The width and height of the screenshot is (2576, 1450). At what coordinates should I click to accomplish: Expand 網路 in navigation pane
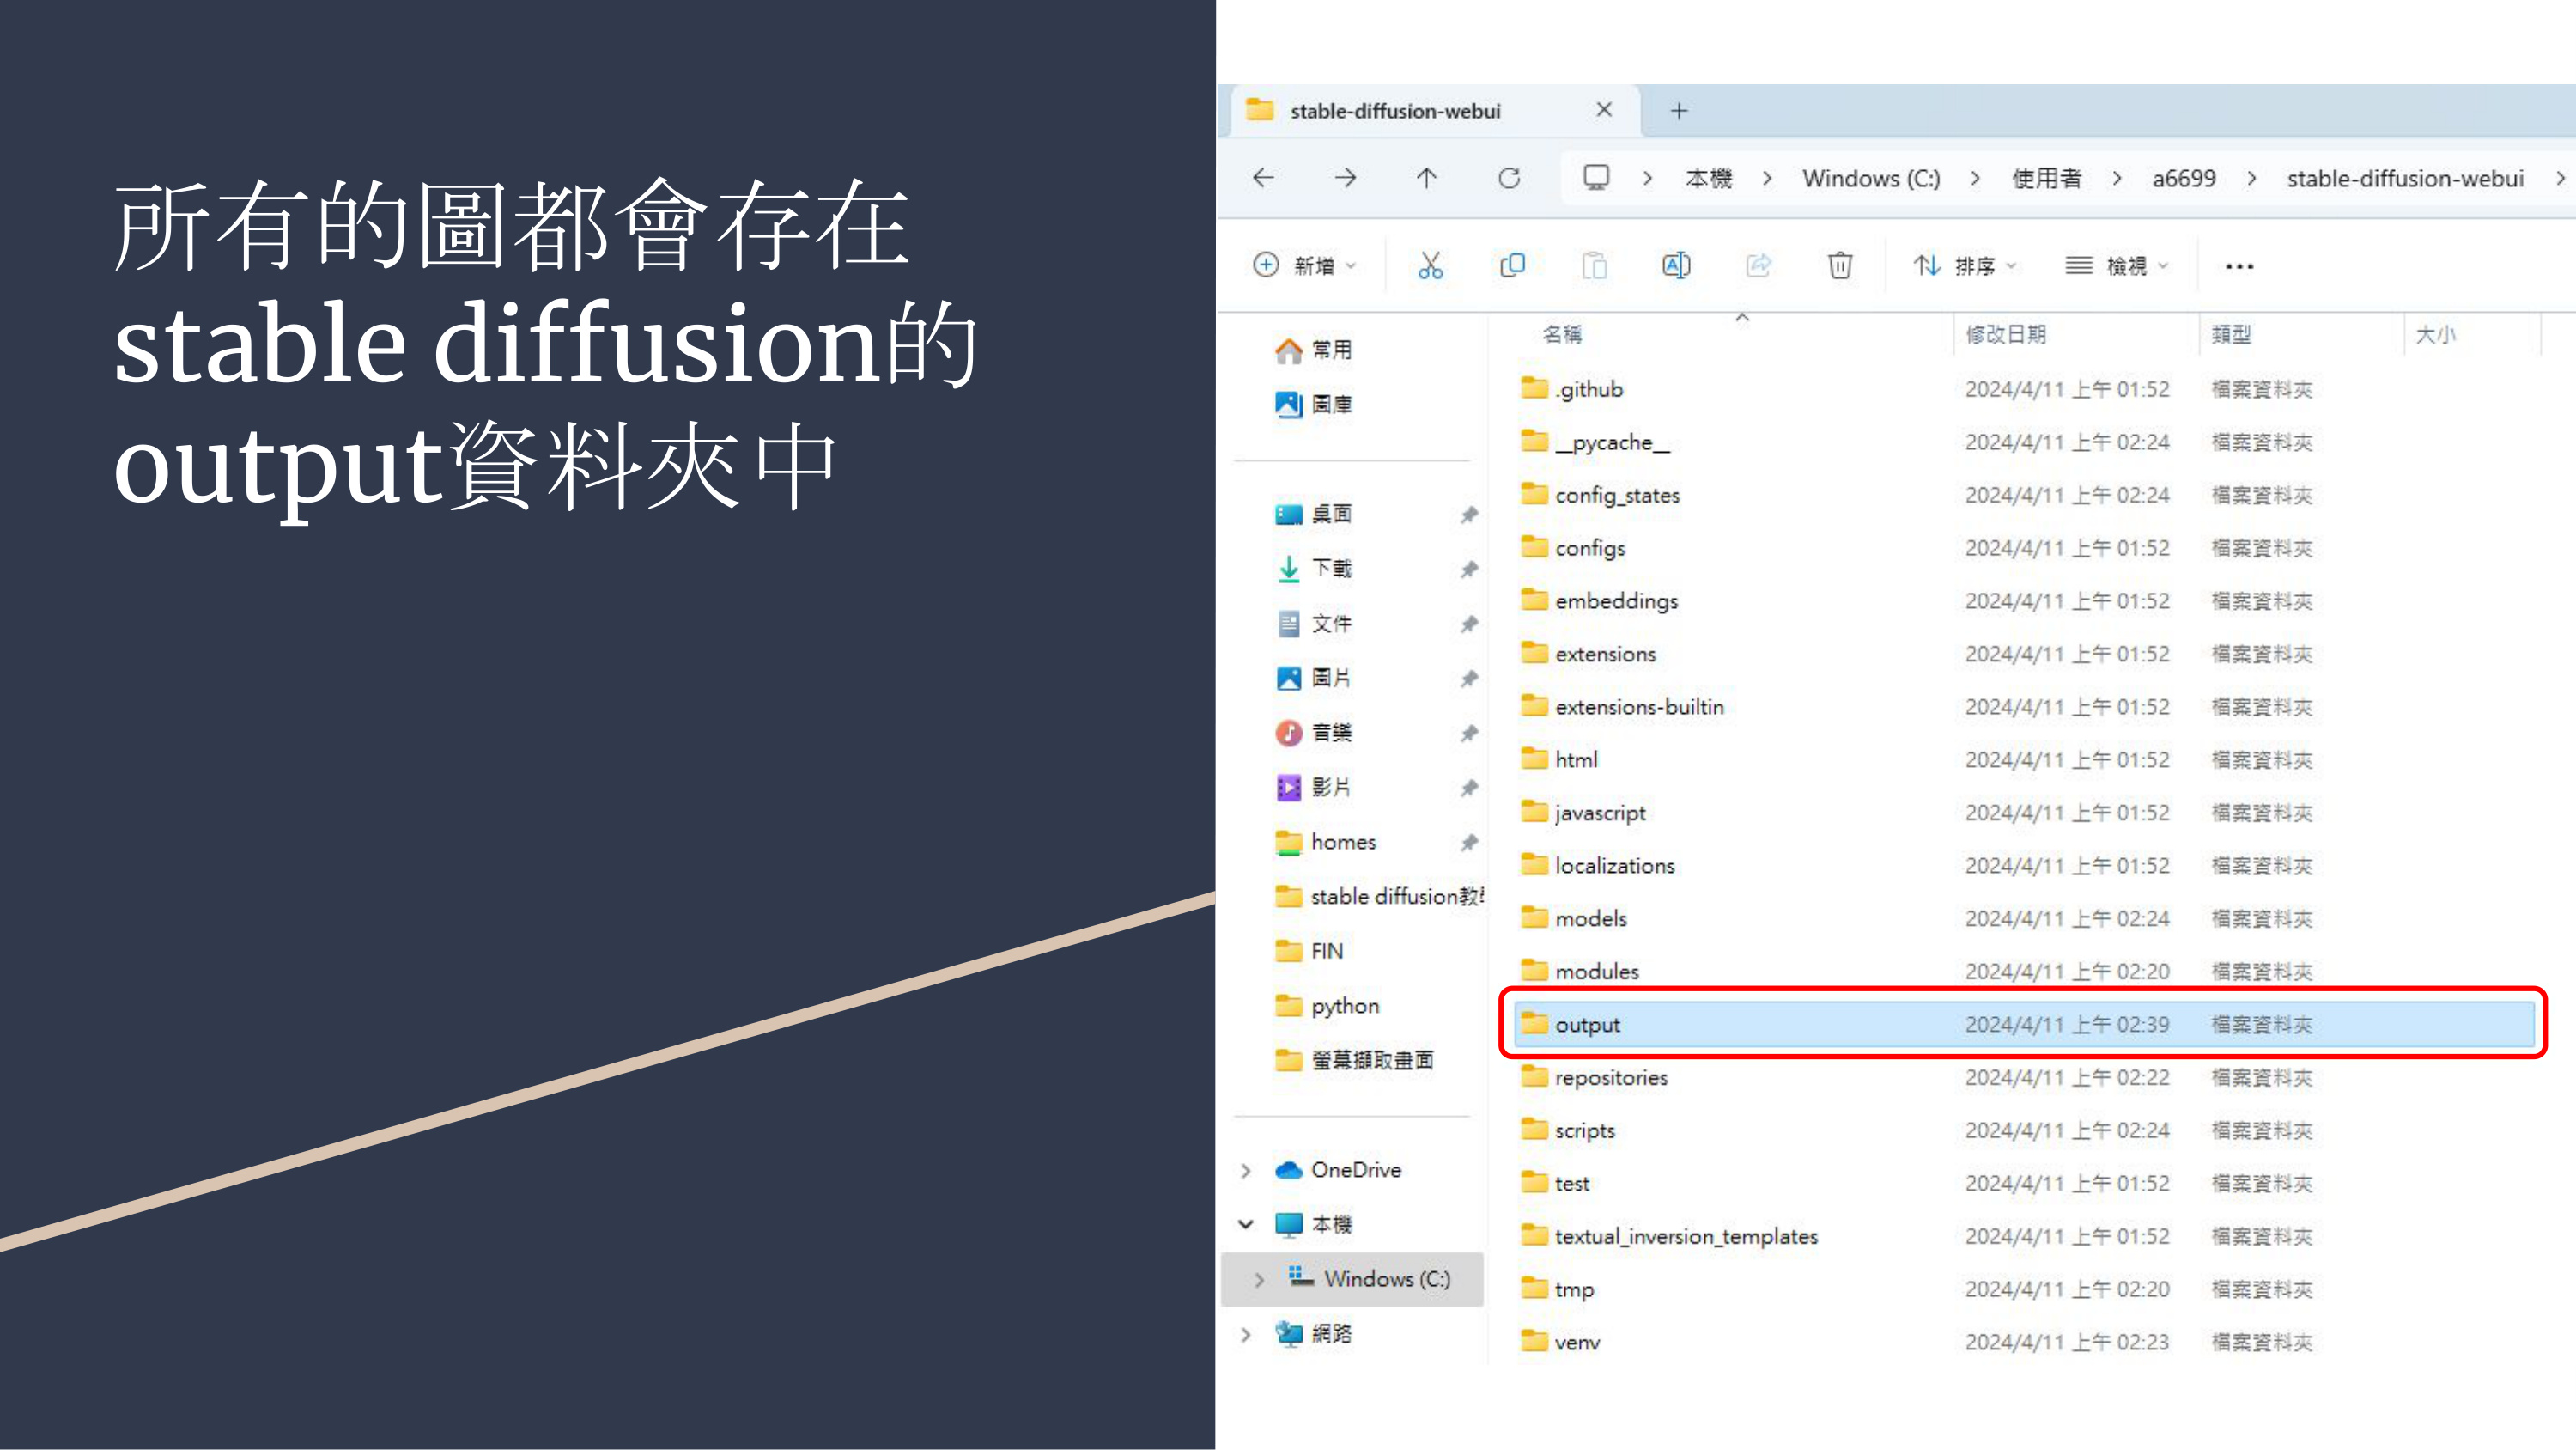(1246, 1334)
